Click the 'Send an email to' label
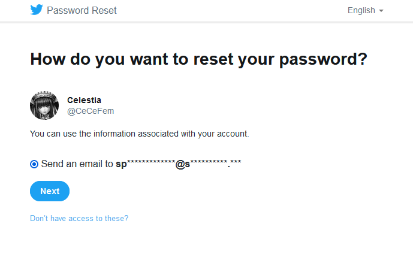The height and width of the screenshot is (272, 413). tap(77, 164)
